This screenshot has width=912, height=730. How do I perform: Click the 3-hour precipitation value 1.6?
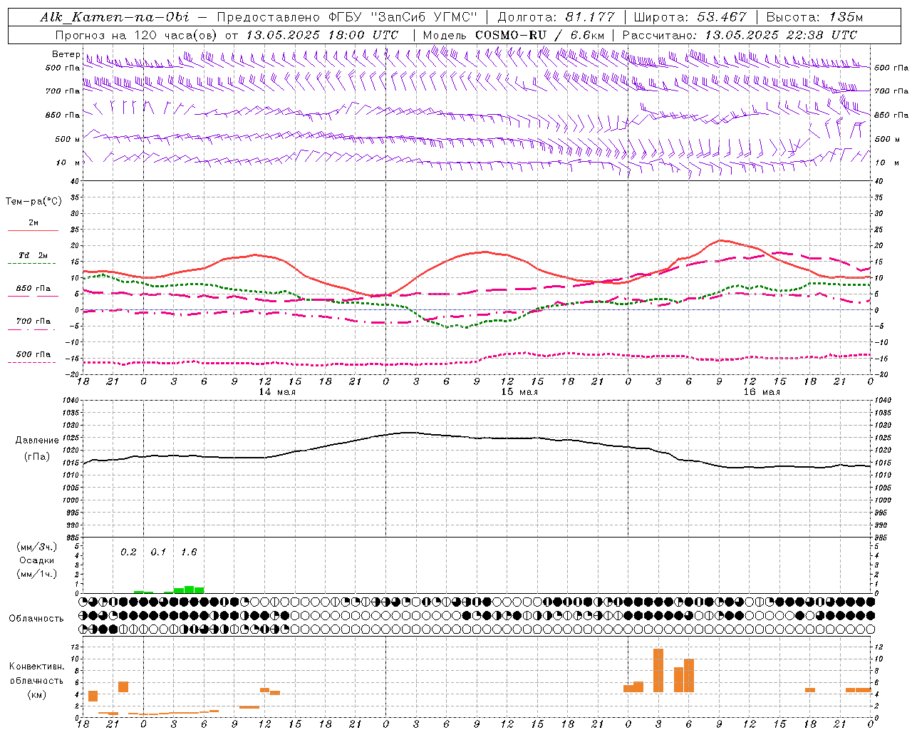(189, 552)
